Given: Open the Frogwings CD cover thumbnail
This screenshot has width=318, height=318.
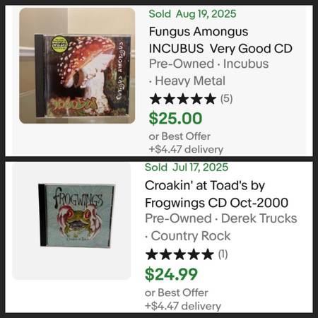Looking at the screenshot, I should pos(71,221).
